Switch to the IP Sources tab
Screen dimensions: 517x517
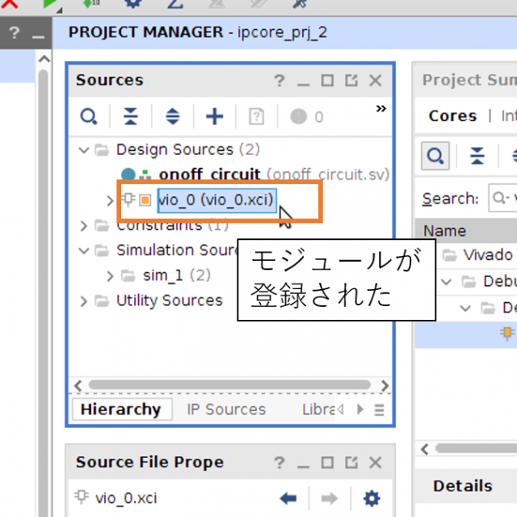(x=226, y=410)
